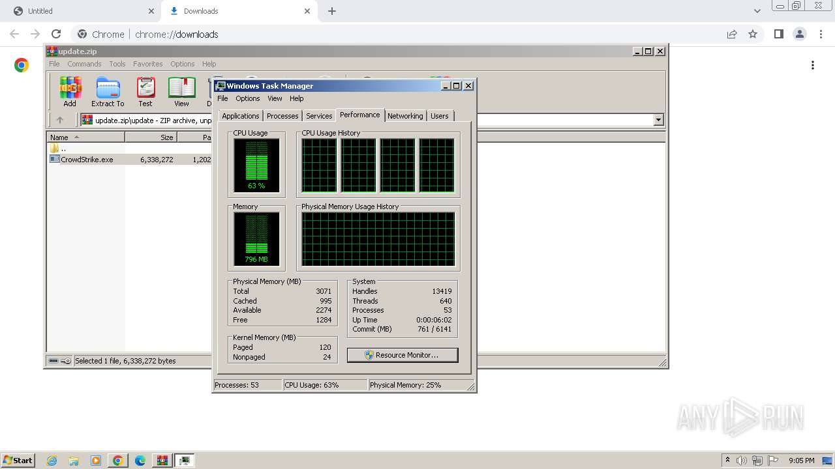This screenshot has width=835, height=469.
Task: Open Action Center flag icon
Action: tap(773, 461)
